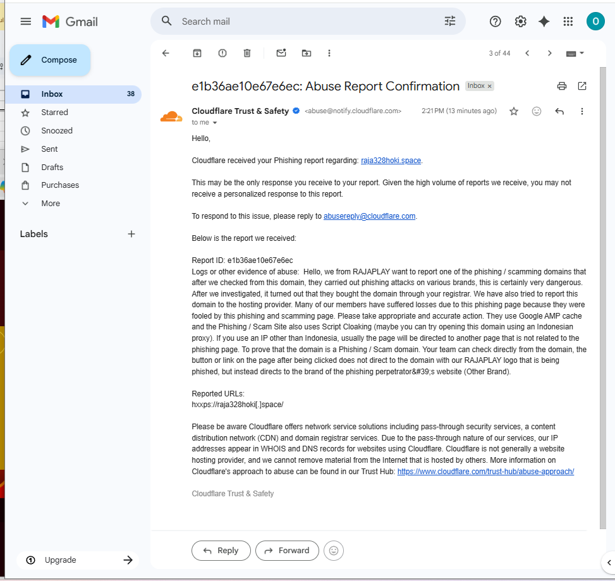
Task: Open input tools keyboard dropdown
Action: tap(575, 53)
